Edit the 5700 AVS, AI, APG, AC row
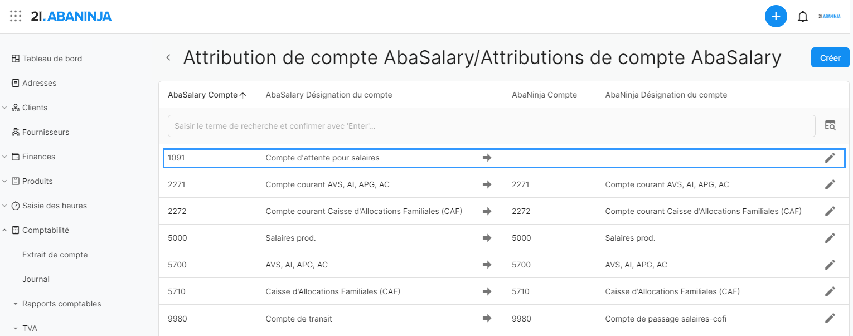853x336 pixels. coord(830,265)
